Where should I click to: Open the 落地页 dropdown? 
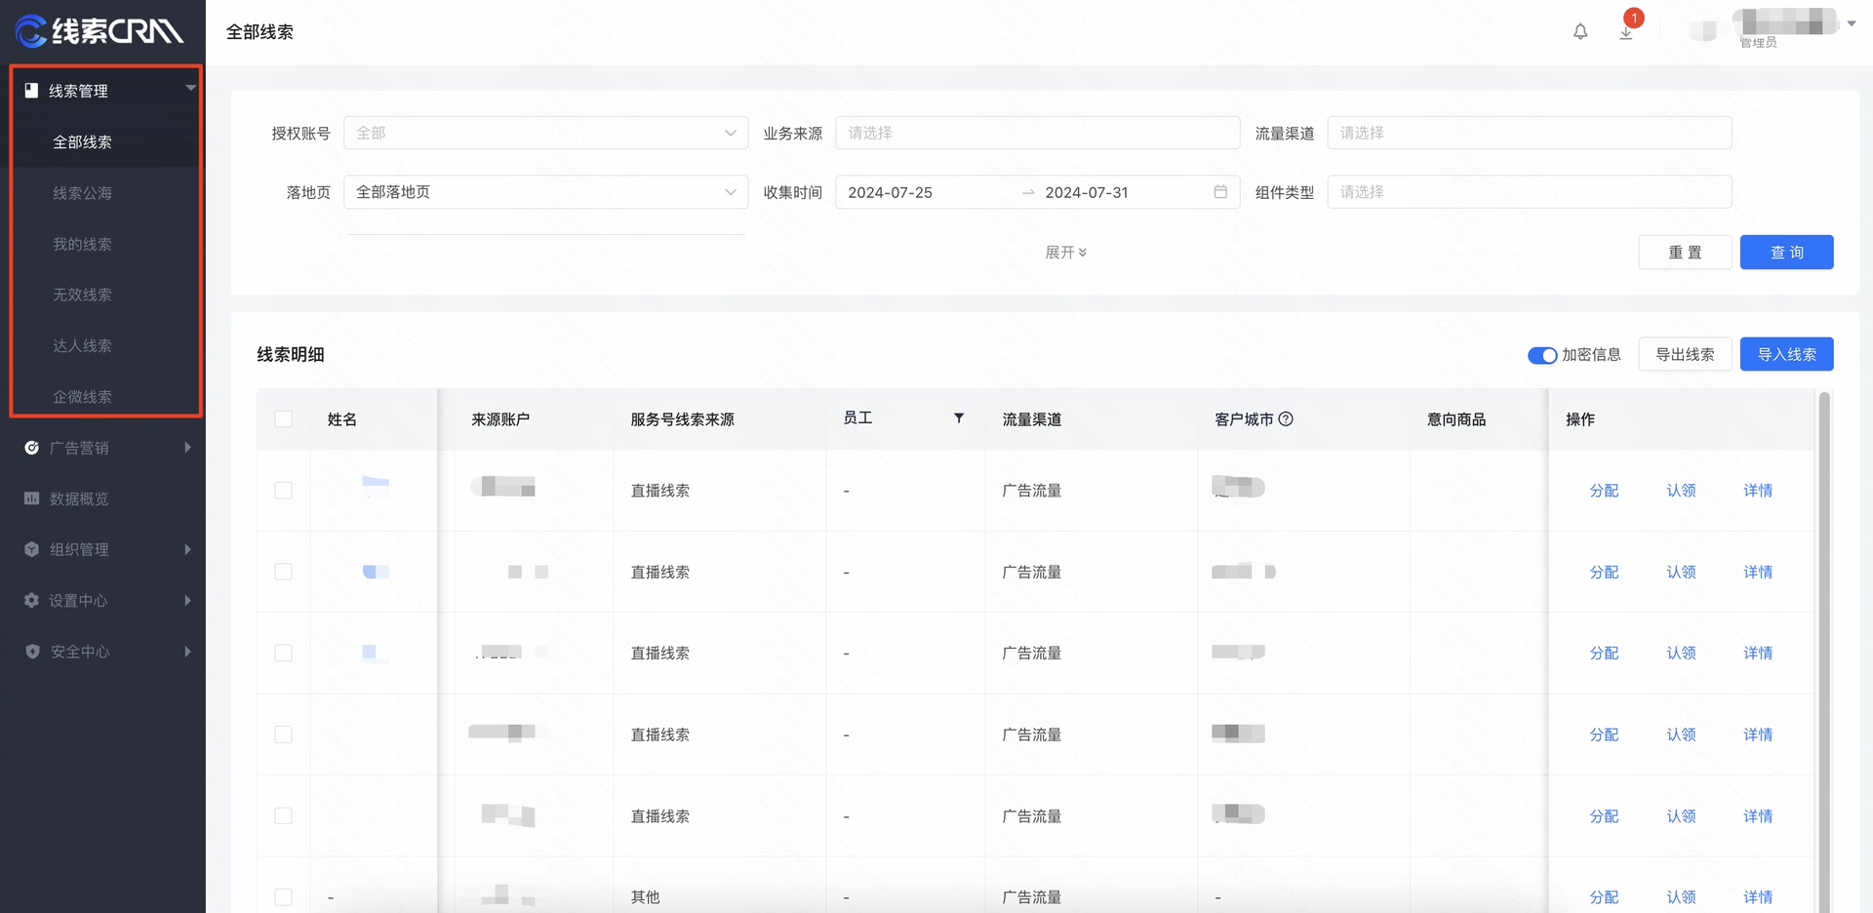545,192
